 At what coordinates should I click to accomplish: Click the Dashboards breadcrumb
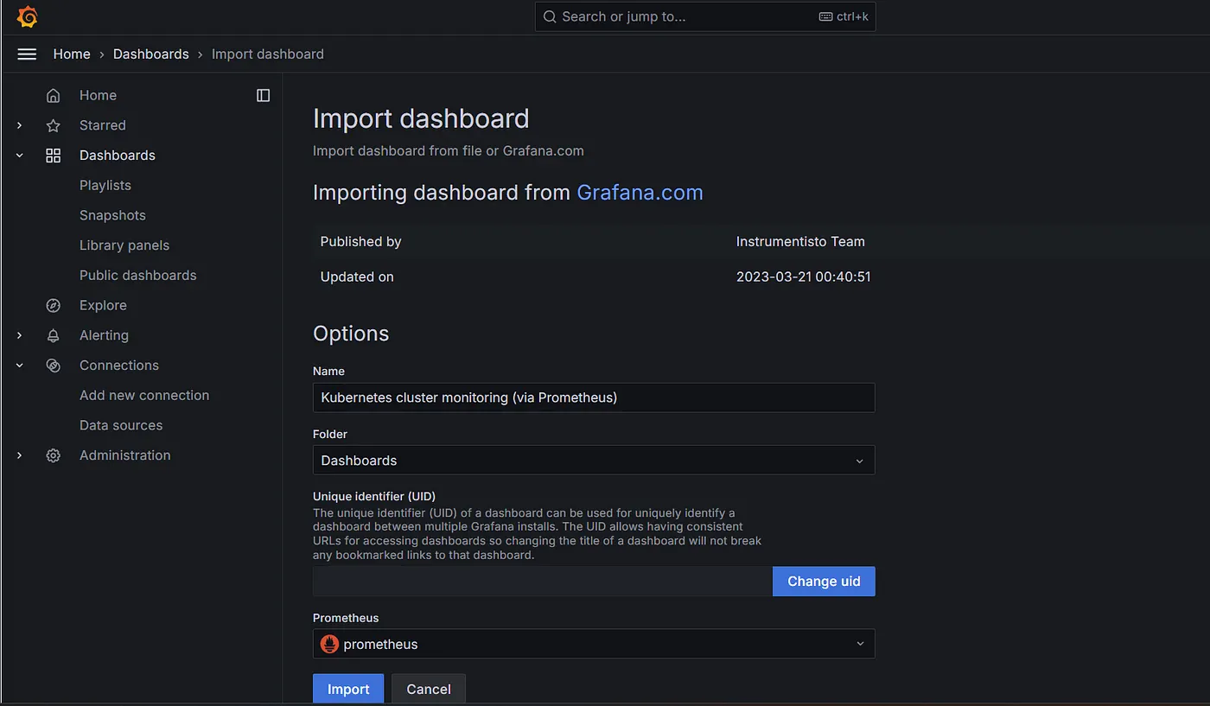pyautogui.click(x=151, y=54)
